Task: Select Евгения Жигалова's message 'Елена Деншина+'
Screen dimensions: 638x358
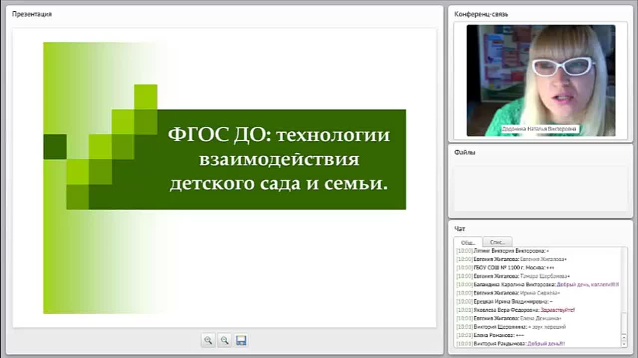Action: (x=508, y=318)
